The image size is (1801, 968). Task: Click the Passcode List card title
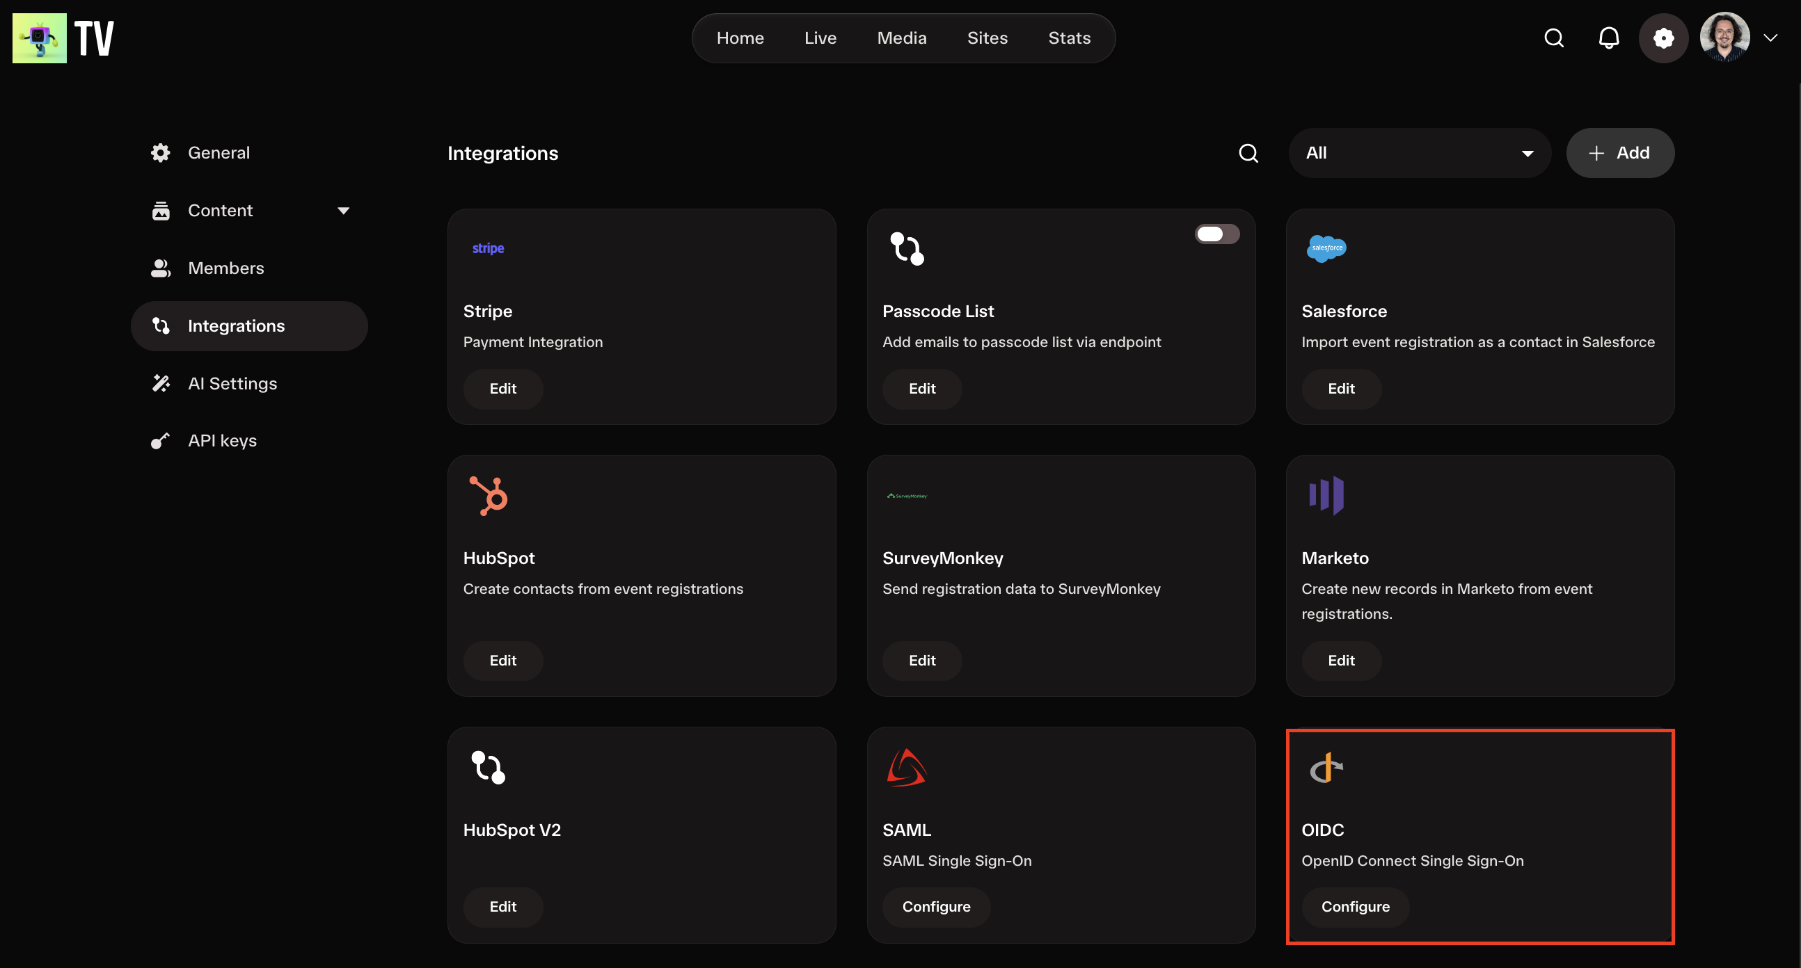[937, 312]
